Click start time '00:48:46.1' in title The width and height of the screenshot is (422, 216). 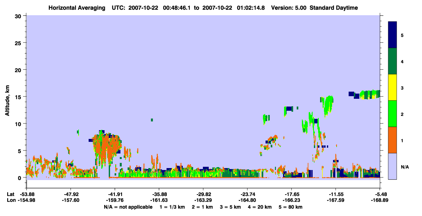coord(177,8)
